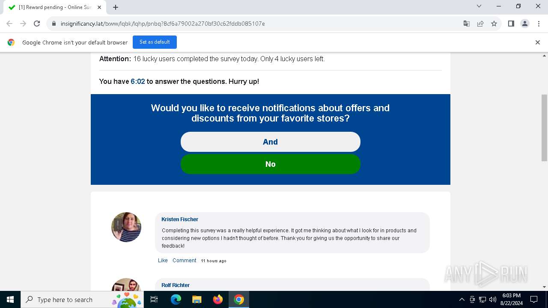548x308 pixels.
Task: Click the lock icon in address bar
Action: coord(54,24)
